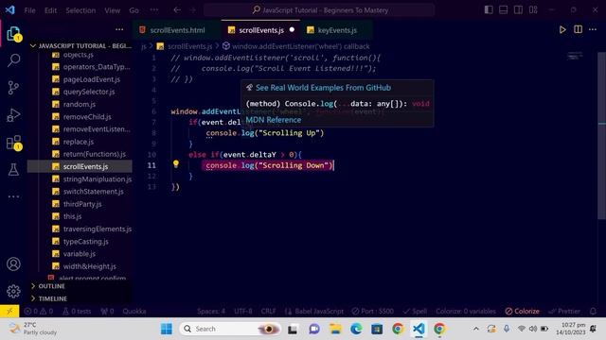606x340 pixels.
Task: Open width&Height.js file
Action: tap(90, 266)
